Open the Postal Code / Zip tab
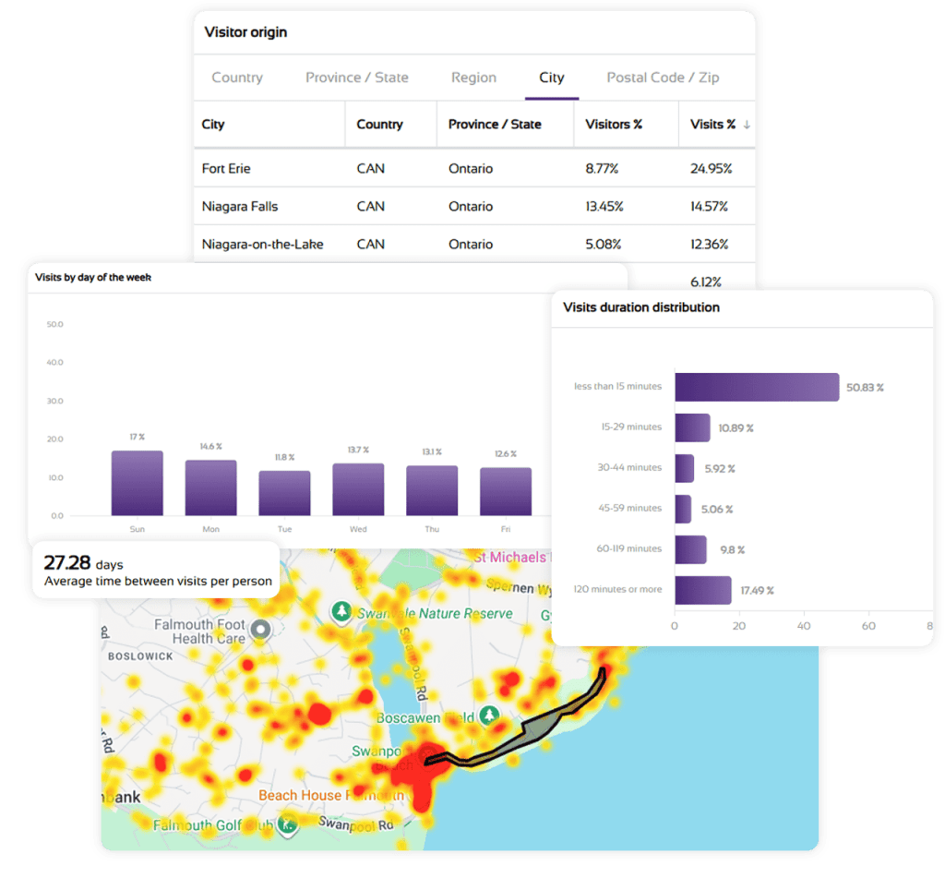 coord(662,78)
